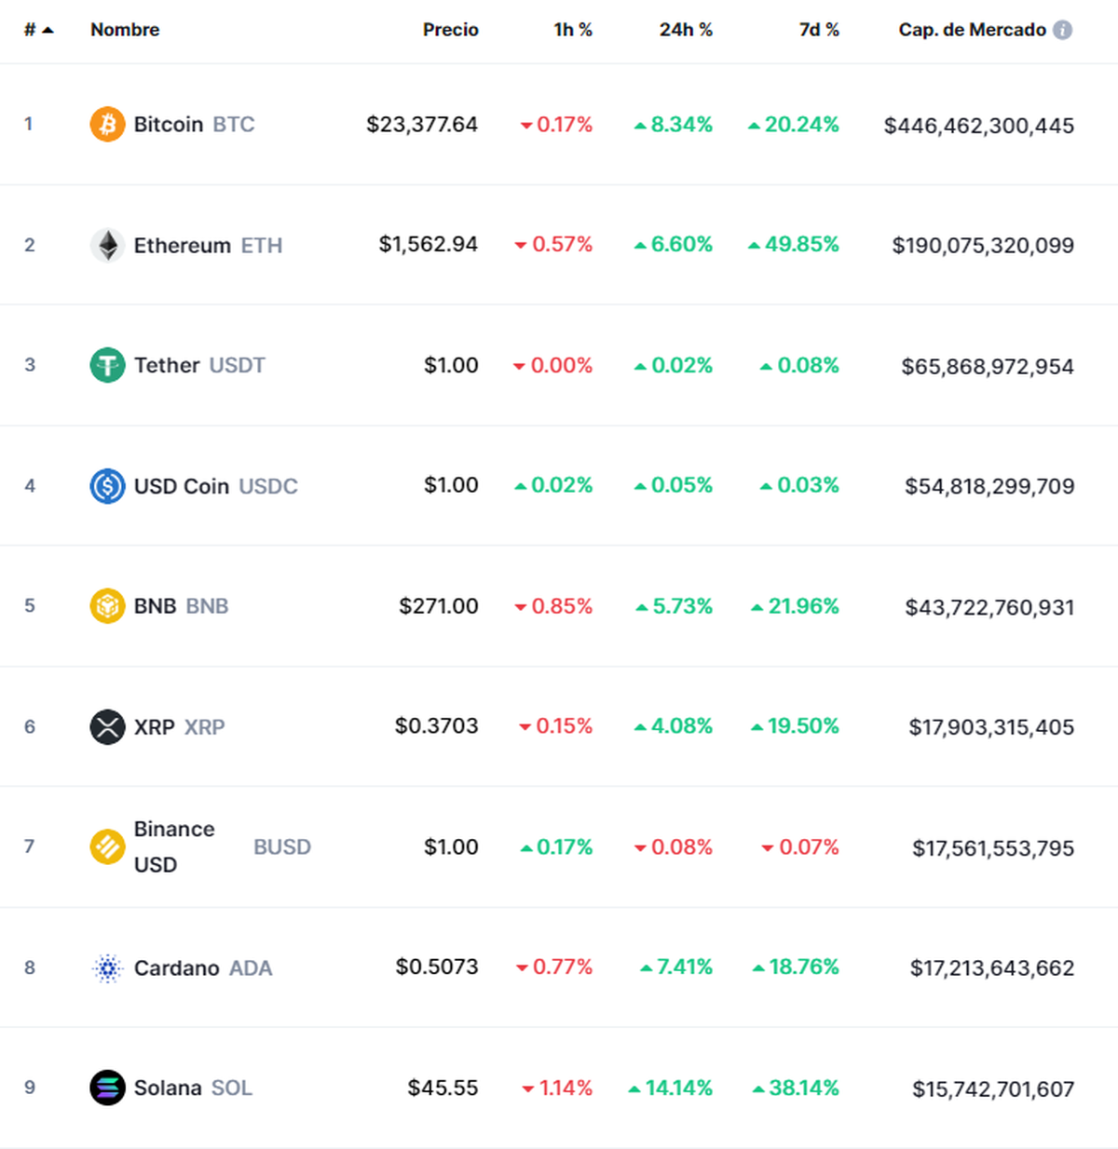Select the Ethereum logo icon
Screen dimensions: 1118x1149
click(x=107, y=245)
